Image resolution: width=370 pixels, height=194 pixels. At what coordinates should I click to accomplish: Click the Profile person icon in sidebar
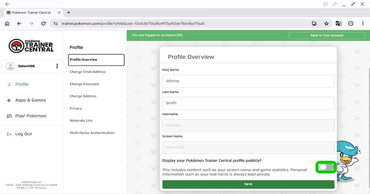[x=9, y=85]
